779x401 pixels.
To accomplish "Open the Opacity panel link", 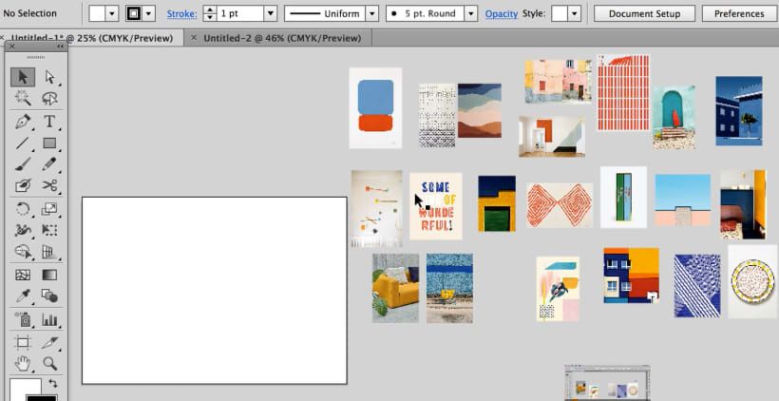I will (x=502, y=14).
